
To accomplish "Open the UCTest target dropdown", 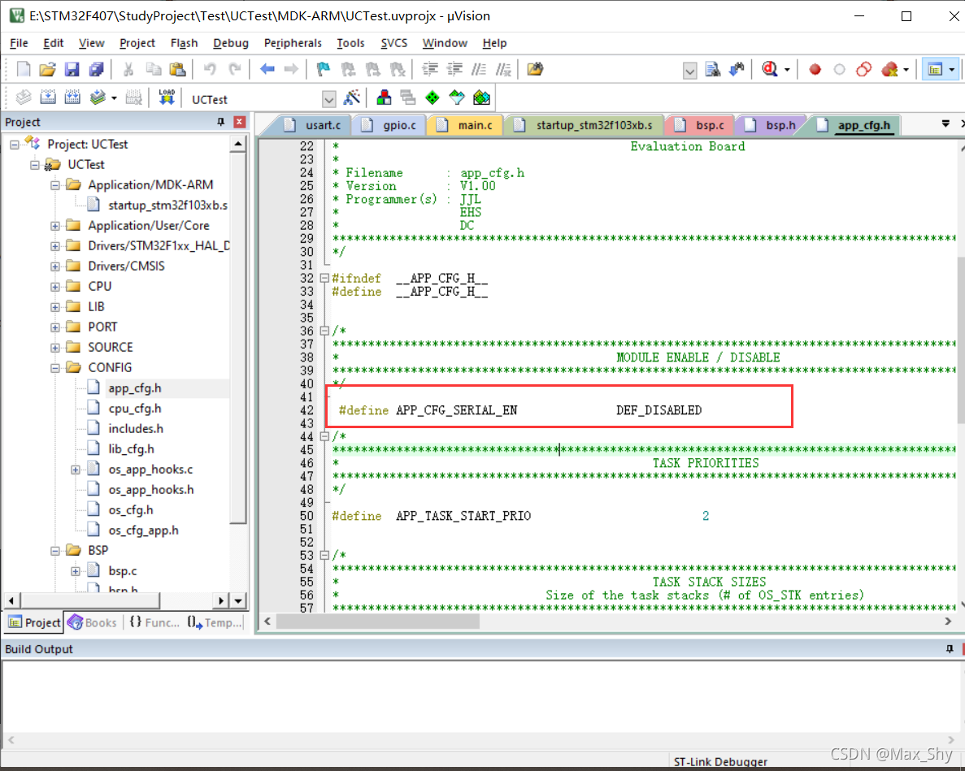I will (x=329, y=99).
